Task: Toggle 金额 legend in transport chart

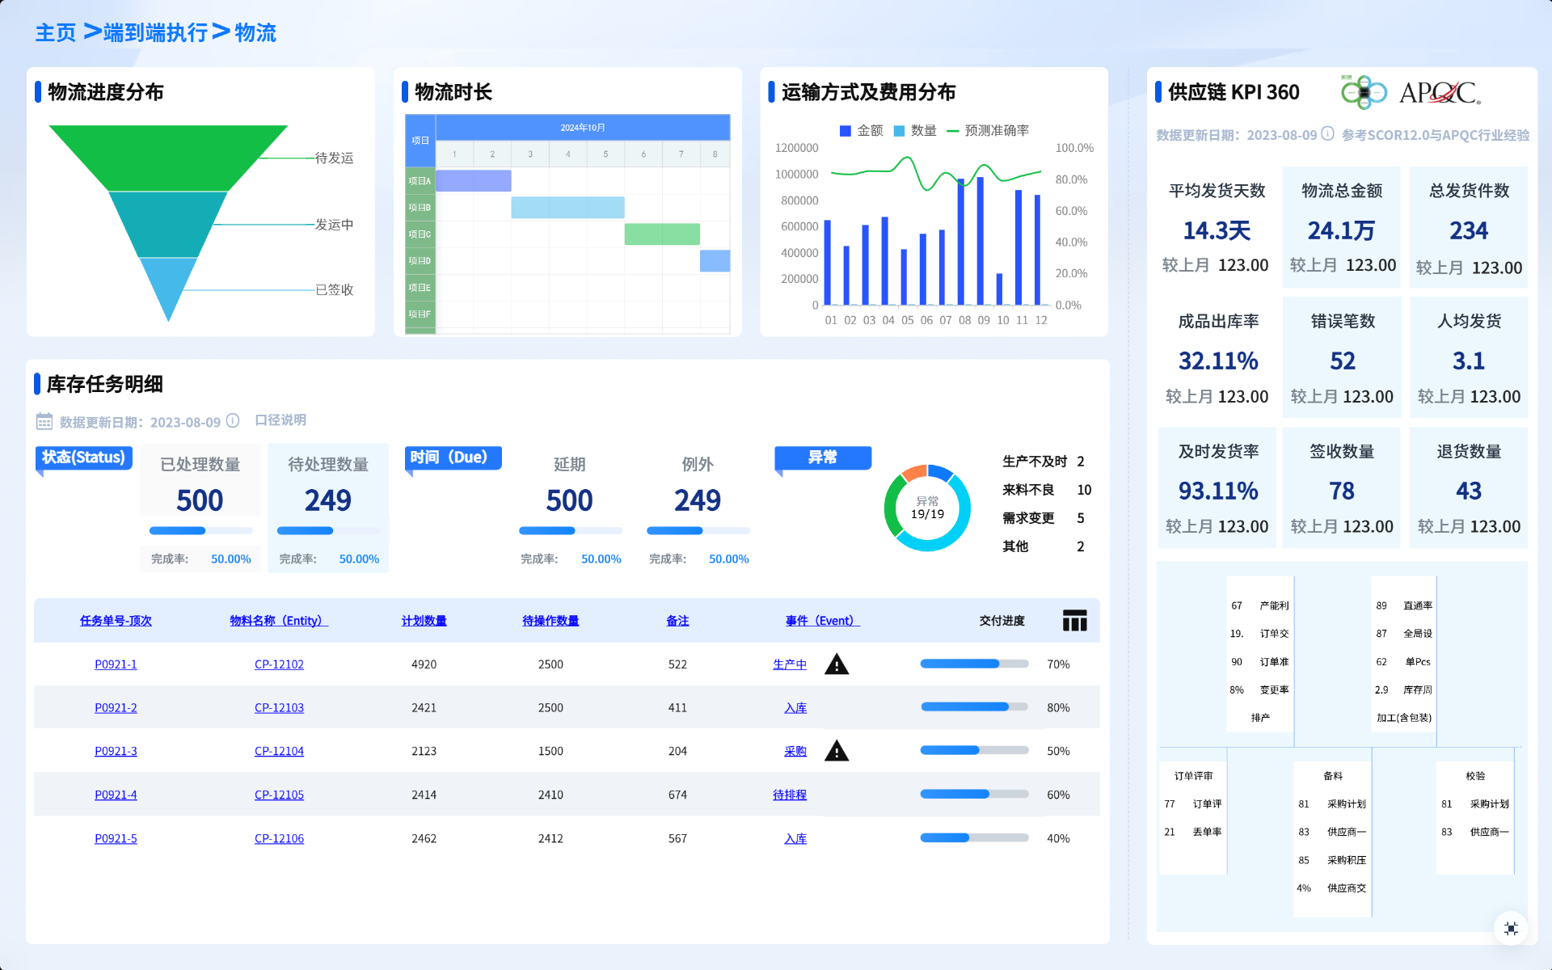Action: (x=862, y=131)
